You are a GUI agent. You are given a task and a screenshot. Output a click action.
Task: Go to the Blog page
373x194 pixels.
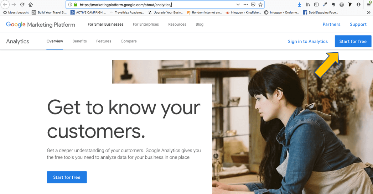click(x=200, y=24)
